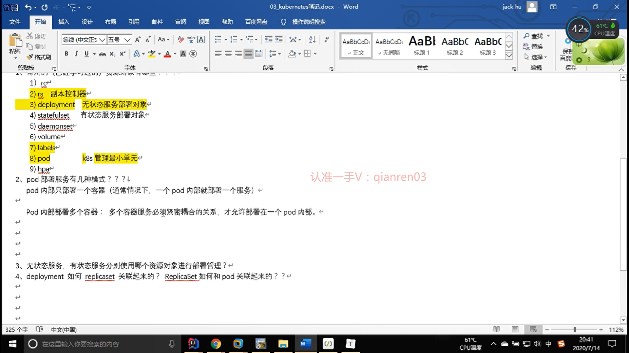Toggle italic formatting
This screenshot has height=353, width=629.
click(76, 54)
